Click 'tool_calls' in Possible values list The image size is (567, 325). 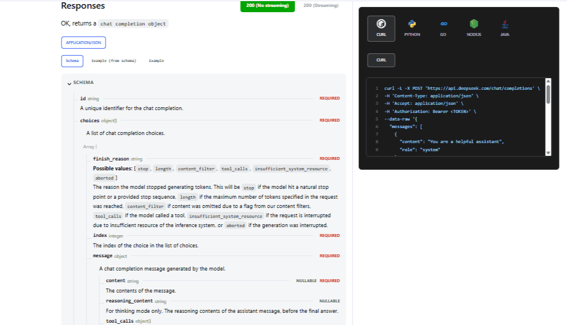pyautogui.click(x=234, y=169)
